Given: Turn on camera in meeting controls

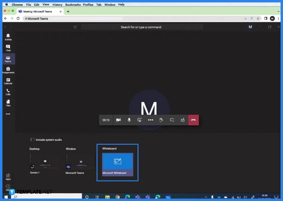Looking at the screenshot, I should pos(119,120).
